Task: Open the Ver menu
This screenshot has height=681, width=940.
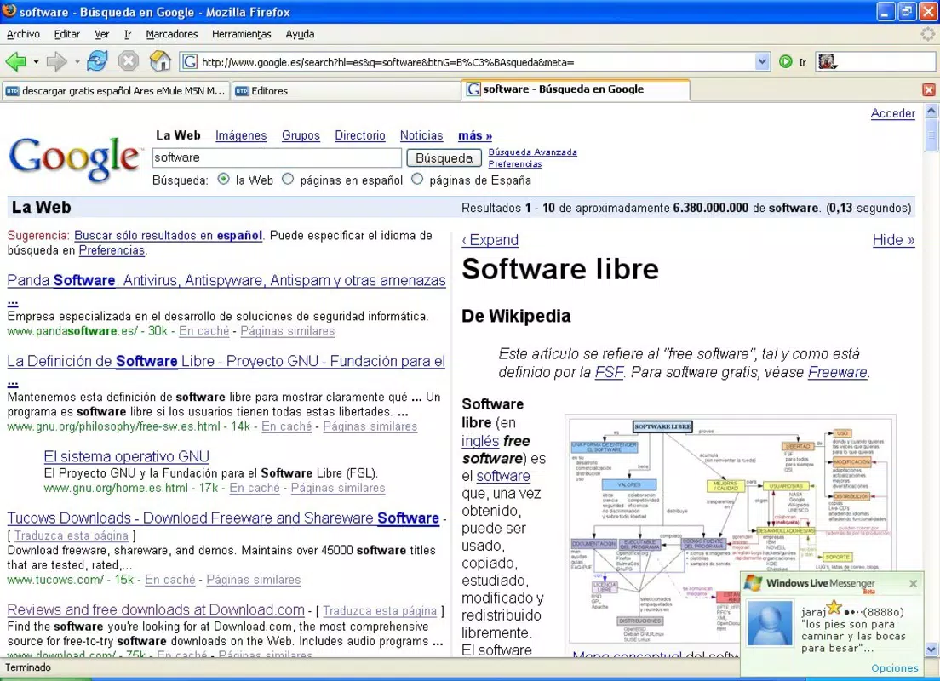Action: pos(101,34)
